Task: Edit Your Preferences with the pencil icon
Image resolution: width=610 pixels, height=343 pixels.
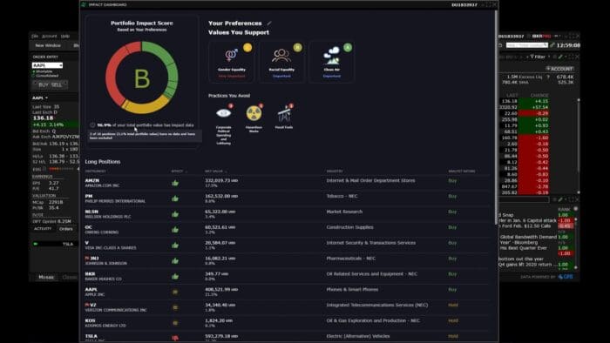Action: click(x=269, y=24)
